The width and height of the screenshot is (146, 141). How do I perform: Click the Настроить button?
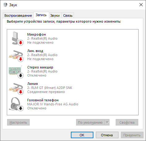point(18,122)
